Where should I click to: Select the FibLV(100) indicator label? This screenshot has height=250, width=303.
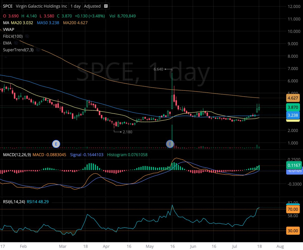click(x=13, y=36)
